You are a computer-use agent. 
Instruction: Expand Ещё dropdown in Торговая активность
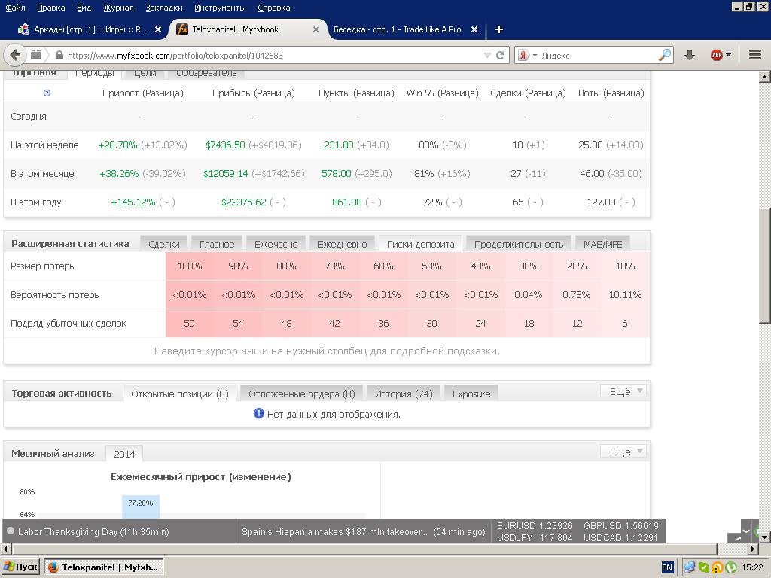623,391
